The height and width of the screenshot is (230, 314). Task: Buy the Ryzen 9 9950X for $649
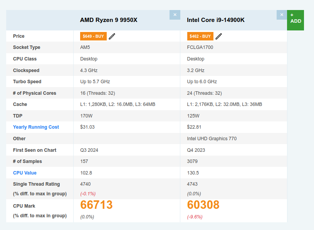93,36
